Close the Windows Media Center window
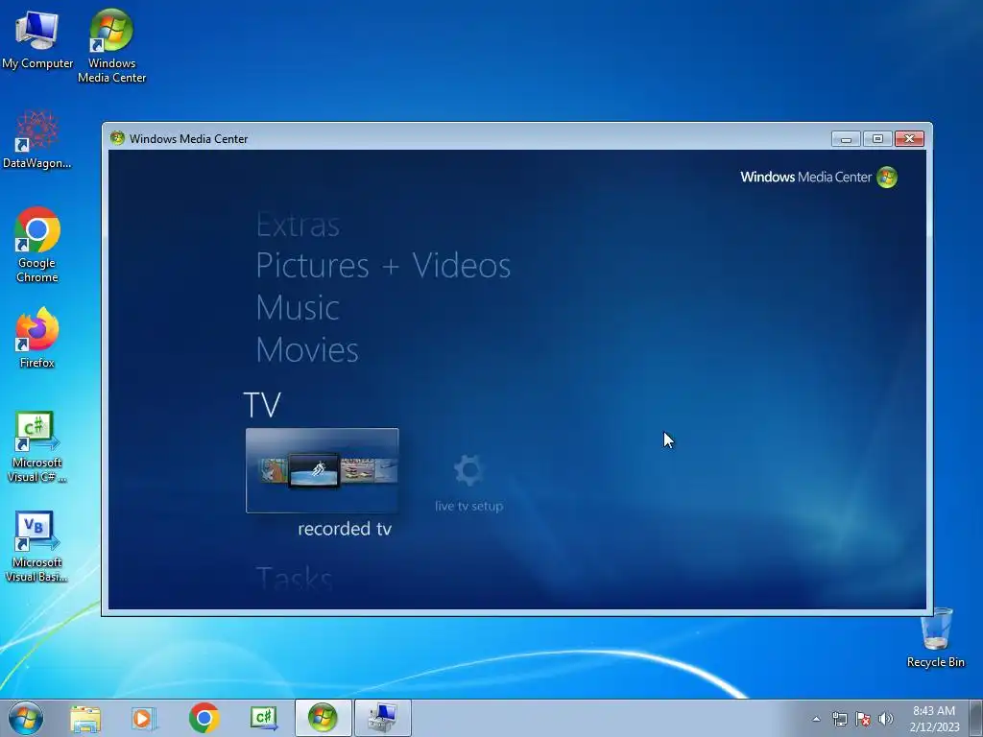The image size is (983, 737). click(909, 138)
